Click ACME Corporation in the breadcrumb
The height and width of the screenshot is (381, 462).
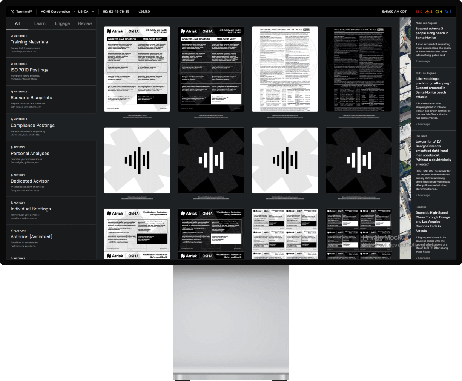[55, 12]
